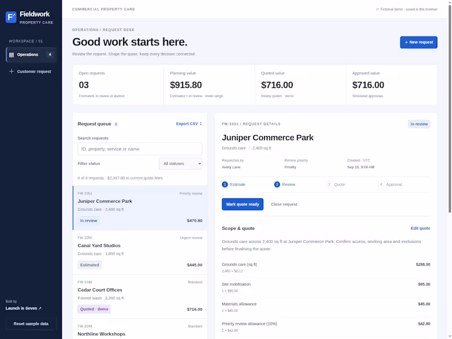Click the Planning value $915.80
The width and height of the screenshot is (452, 339).
coord(186,85)
